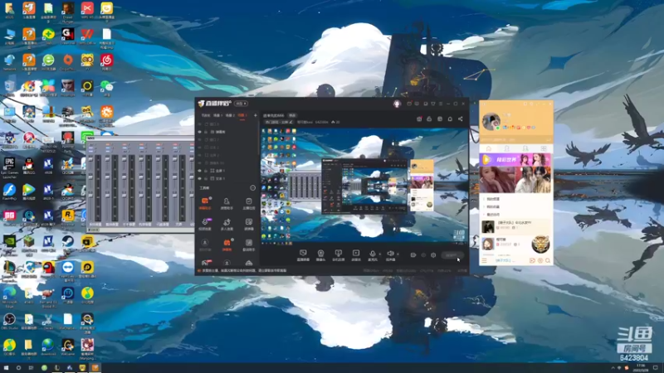Viewport: 664px width, 373px height.
Task: Open WeChat desktop icon
Action: click(x=107, y=88)
